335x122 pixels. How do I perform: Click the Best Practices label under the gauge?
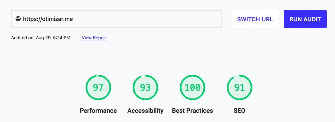pyautogui.click(x=192, y=111)
